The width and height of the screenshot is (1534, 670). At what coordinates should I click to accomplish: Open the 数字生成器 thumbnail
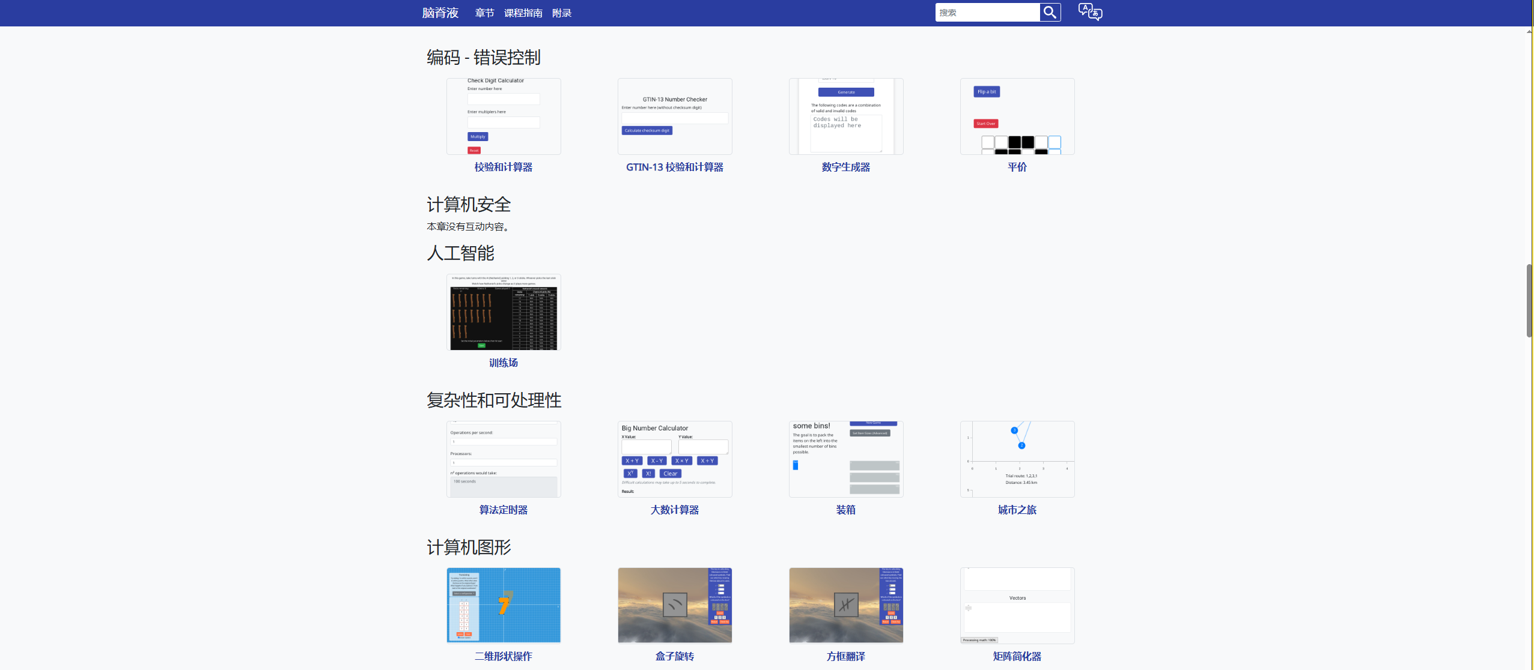[845, 116]
